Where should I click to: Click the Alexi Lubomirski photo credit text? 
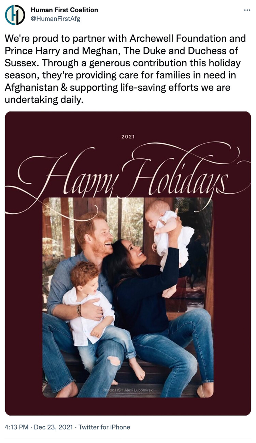125,390
